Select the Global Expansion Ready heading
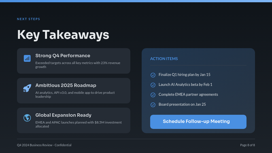The width and height of the screenshot is (272, 153). click(63, 115)
